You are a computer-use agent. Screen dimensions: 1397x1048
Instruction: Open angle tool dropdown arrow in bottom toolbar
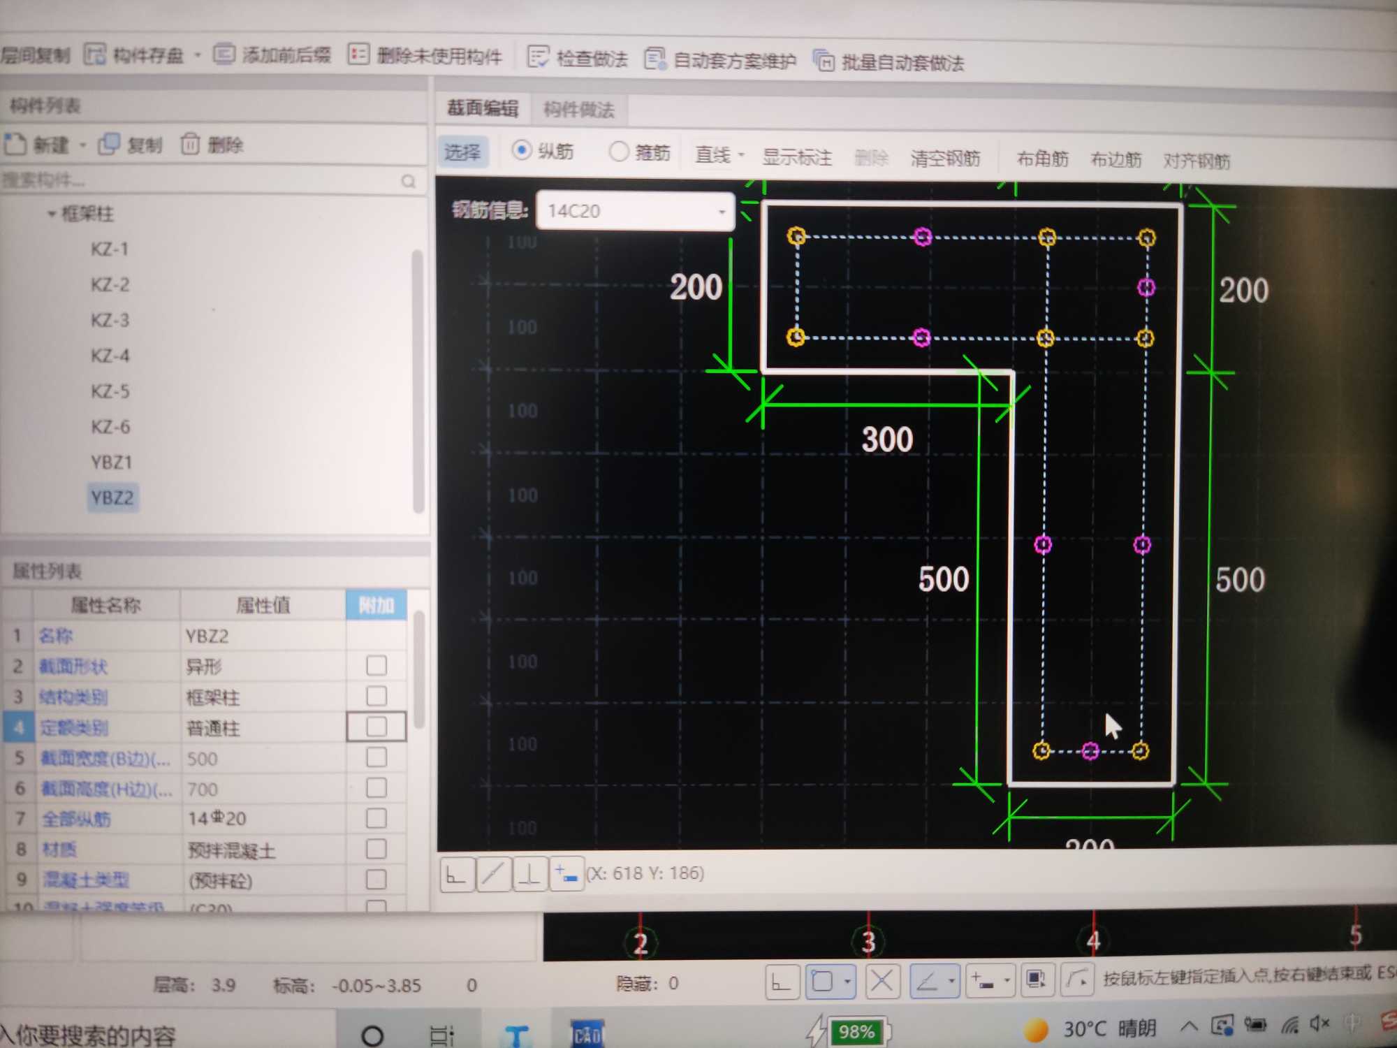tap(951, 982)
